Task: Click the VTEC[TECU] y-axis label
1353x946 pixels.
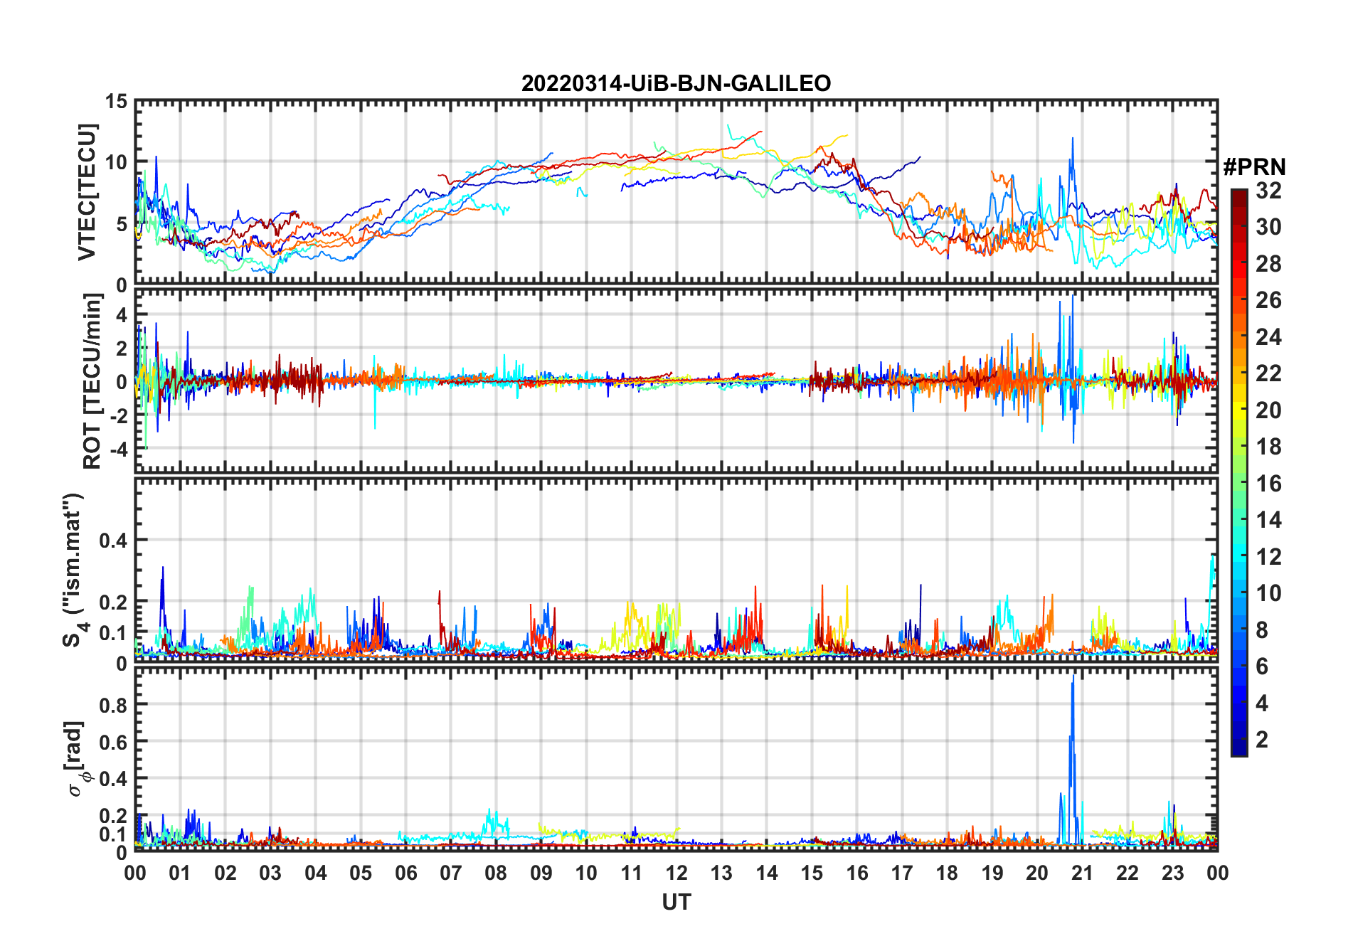Action: pos(87,192)
